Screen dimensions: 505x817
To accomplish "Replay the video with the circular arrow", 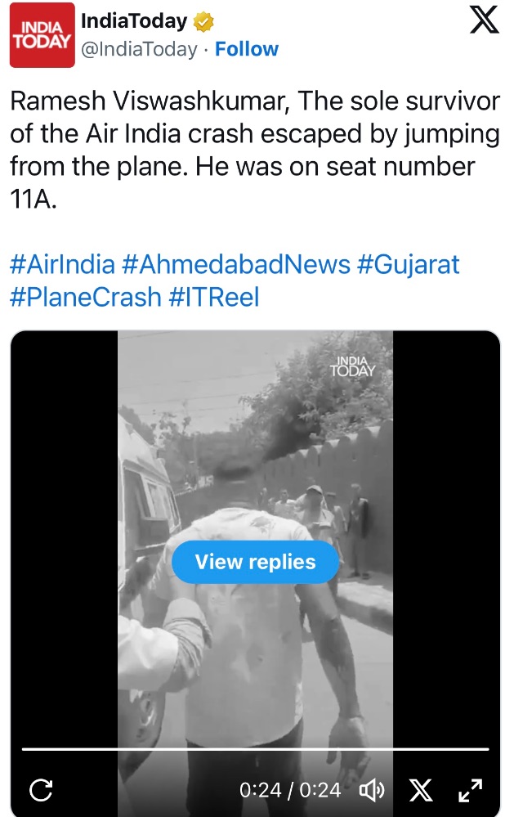I will tap(41, 790).
